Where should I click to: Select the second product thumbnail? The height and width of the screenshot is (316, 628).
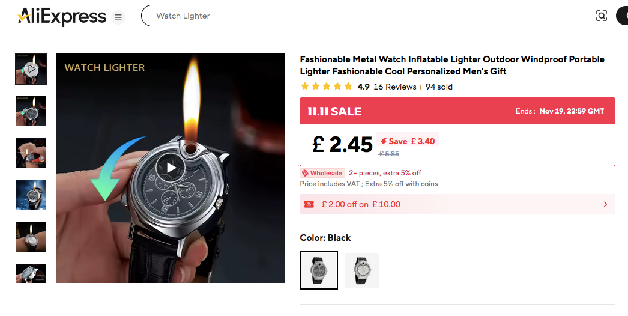click(x=31, y=111)
